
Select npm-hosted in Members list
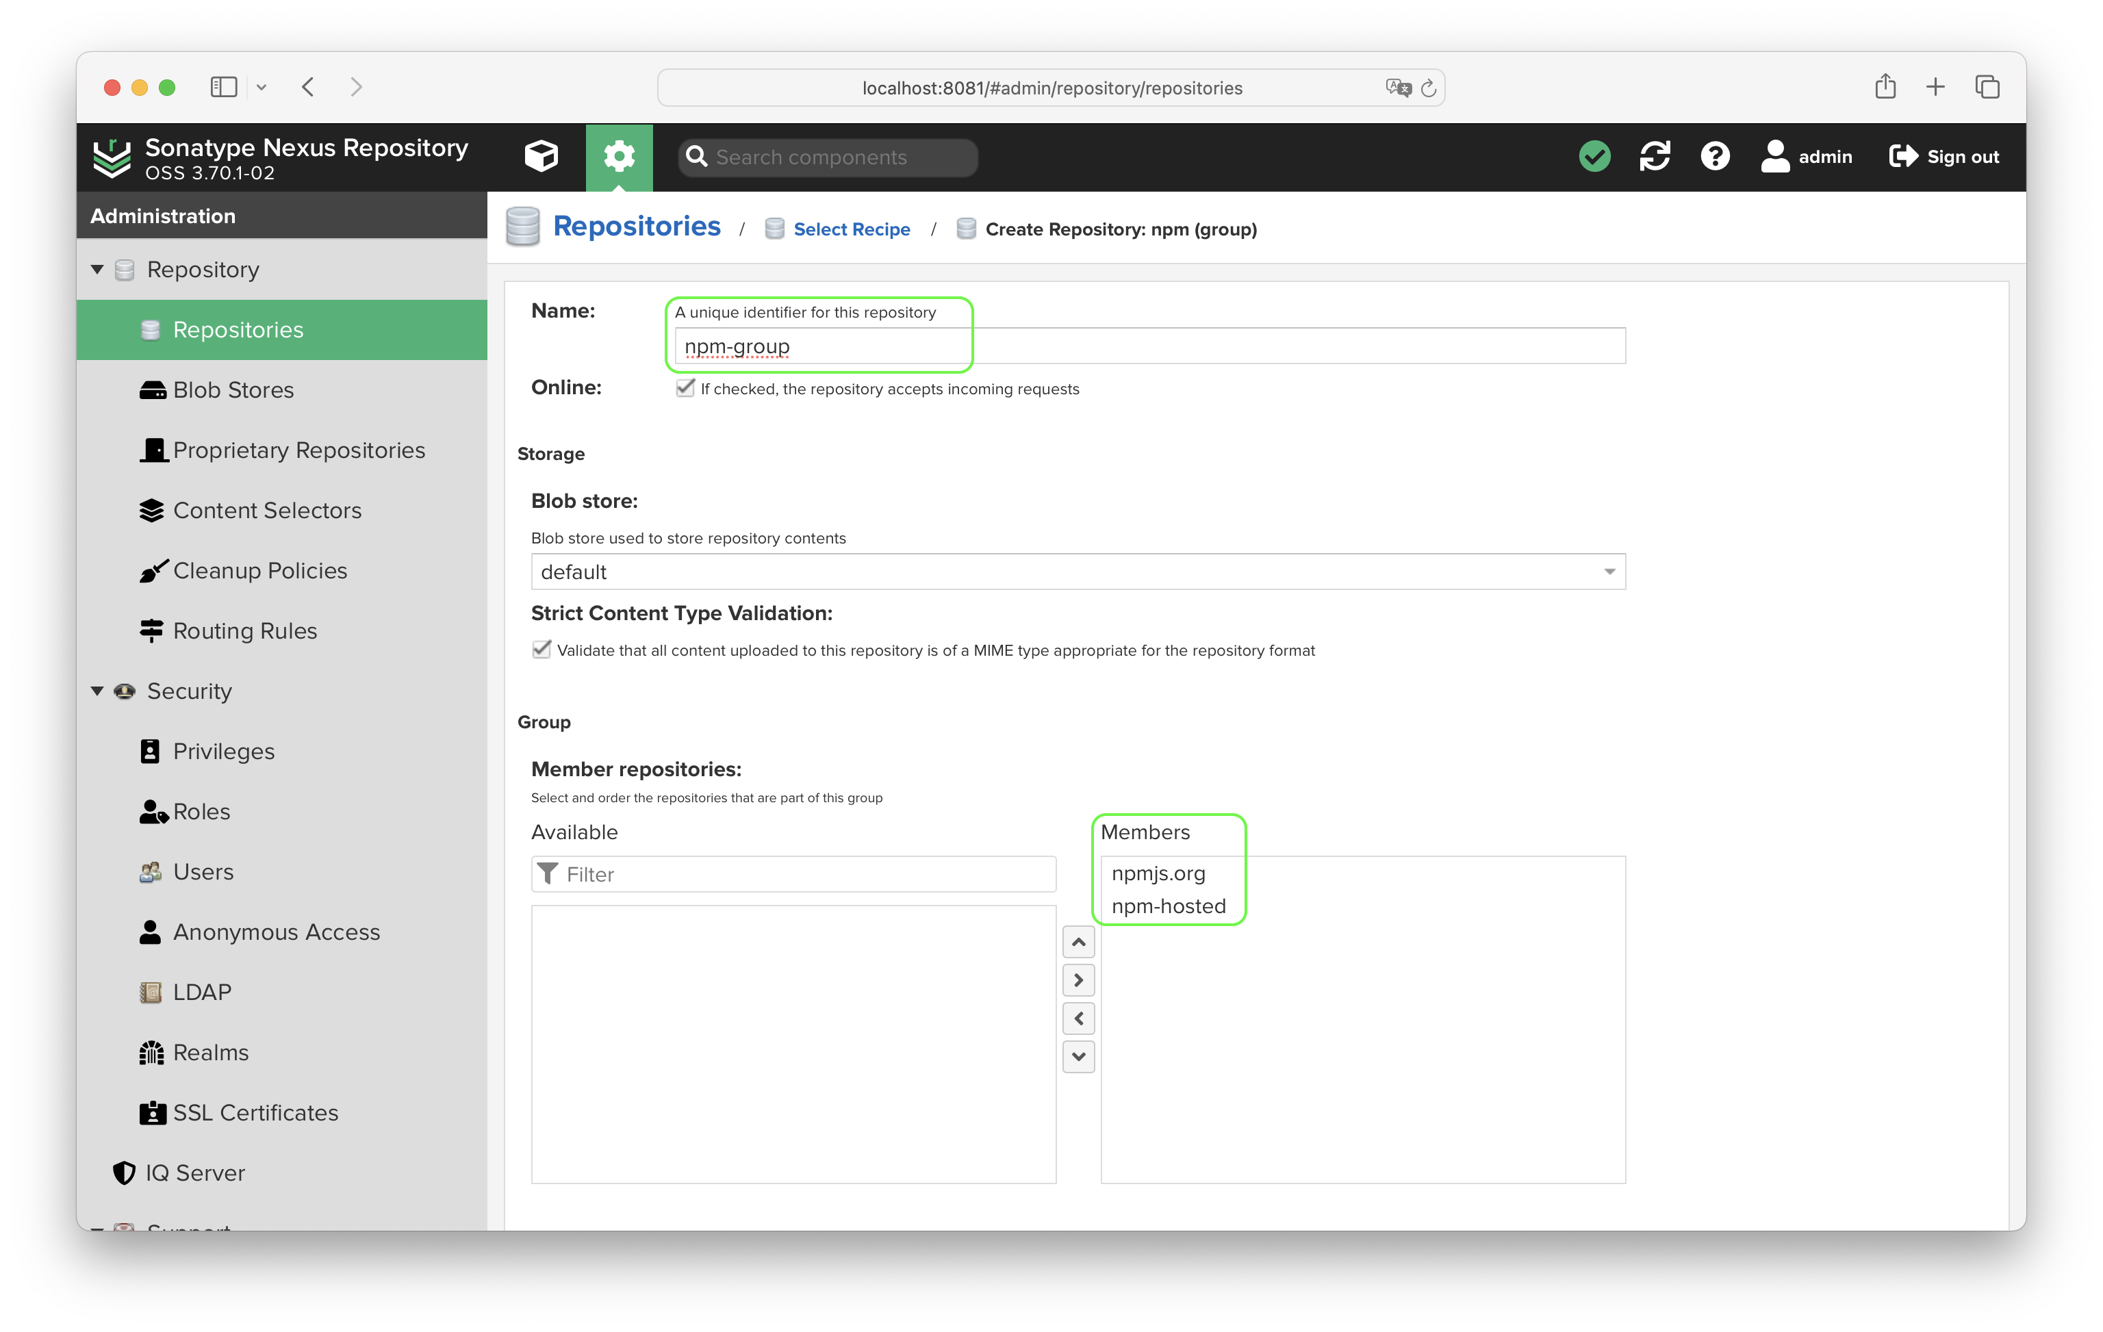(1168, 904)
